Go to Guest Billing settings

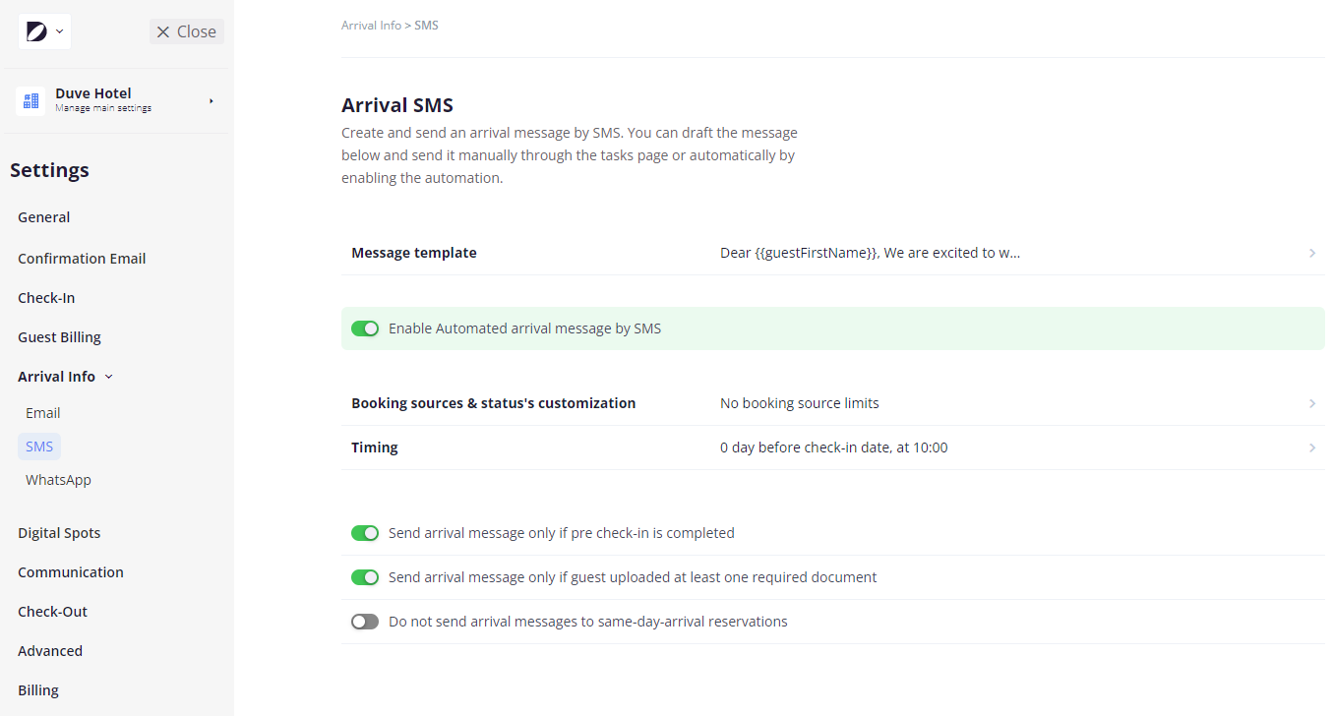coord(59,336)
